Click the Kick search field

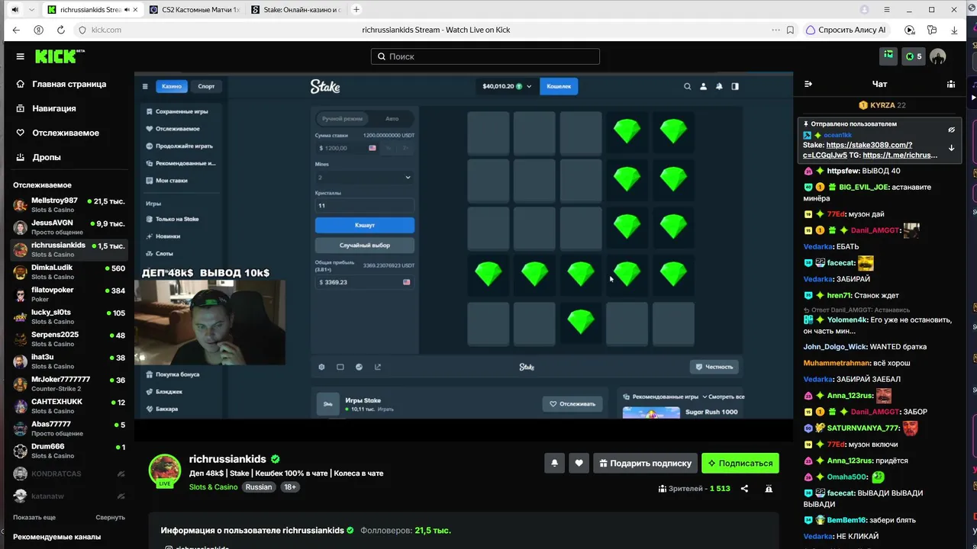(x=485, y=56)
